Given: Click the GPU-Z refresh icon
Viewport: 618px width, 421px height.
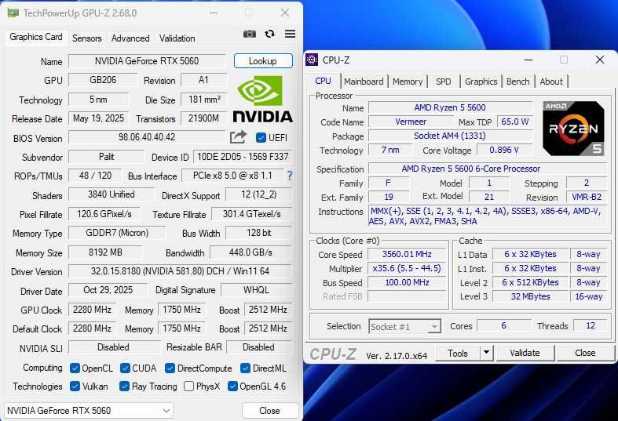Looking at the screenshot, I should [269, 34].
